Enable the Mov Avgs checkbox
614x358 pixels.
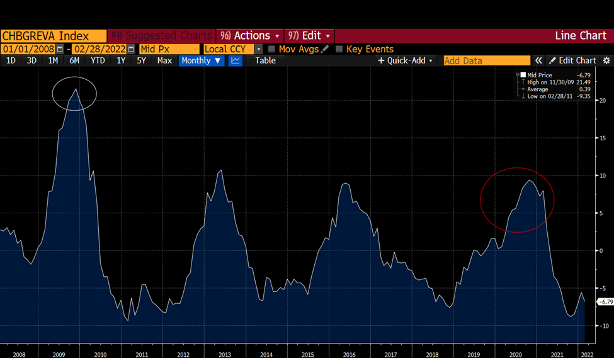tap(271, 49)
